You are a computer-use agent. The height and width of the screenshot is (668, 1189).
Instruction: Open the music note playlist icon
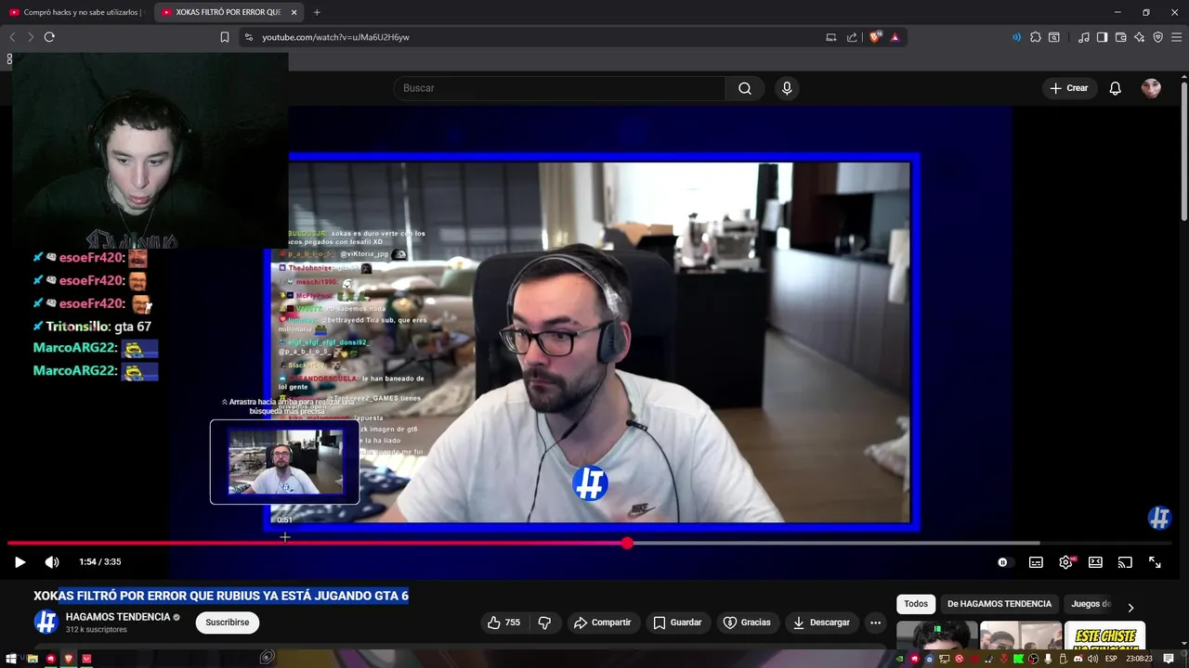(x=1083, y=37)
